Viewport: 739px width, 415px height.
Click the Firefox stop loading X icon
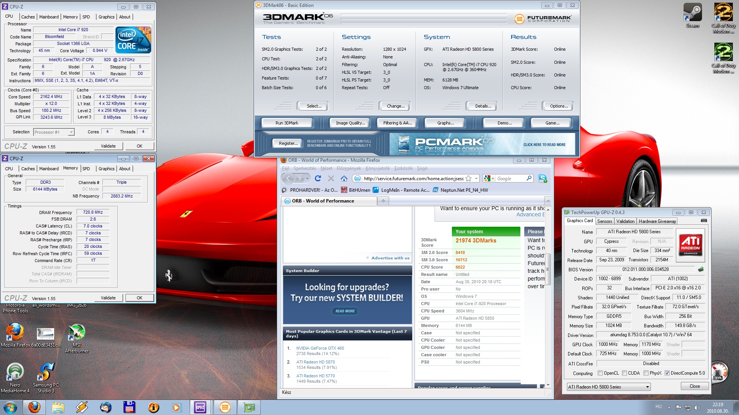331,178
